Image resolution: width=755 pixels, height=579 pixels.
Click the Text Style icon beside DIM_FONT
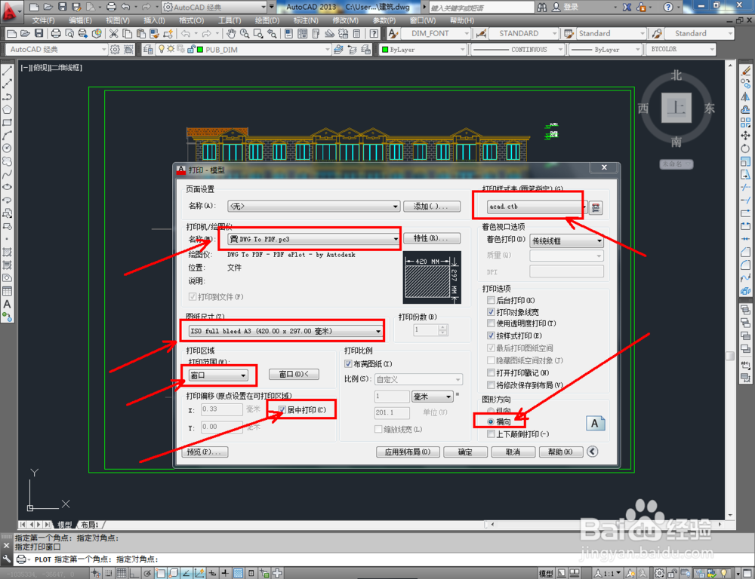tap(393, 33)
